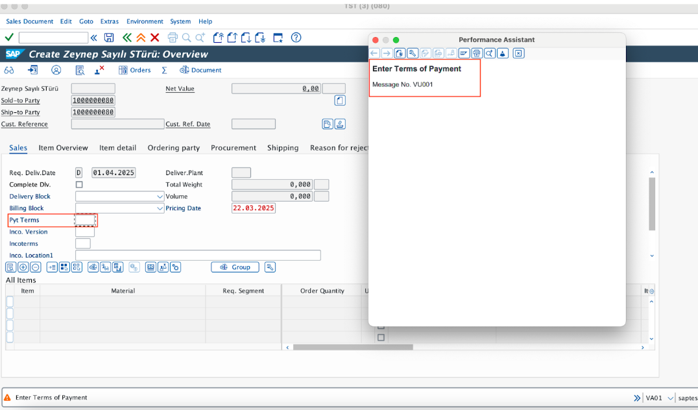The width and height of the screenshot is (698, 410).
Task: Open the Sales Document menu
Action: pyautogui.click(x=29, y=21)
